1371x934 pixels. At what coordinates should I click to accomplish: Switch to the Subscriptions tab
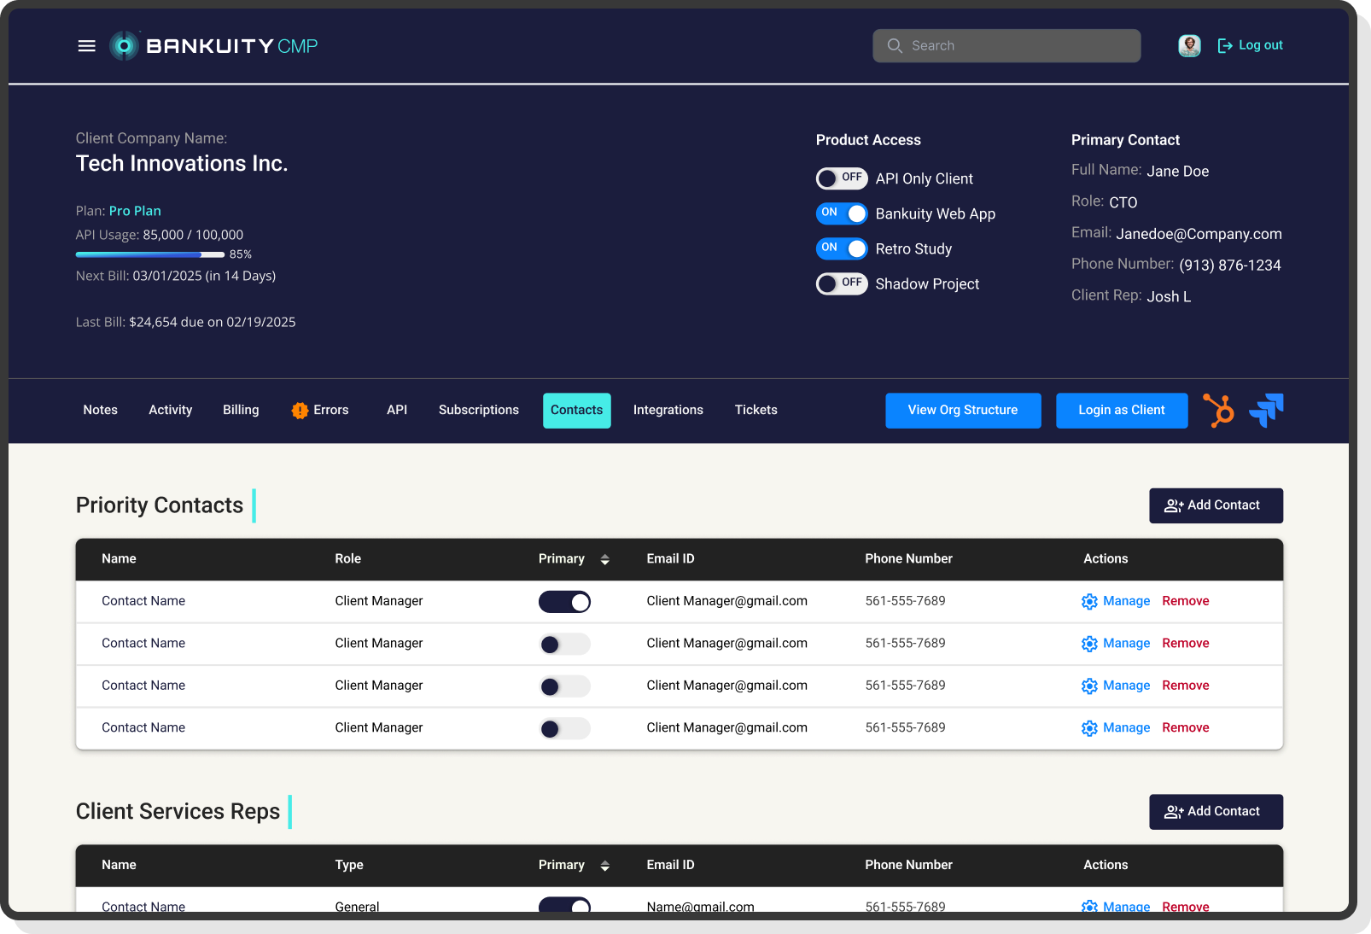click(x=479, y=410)
